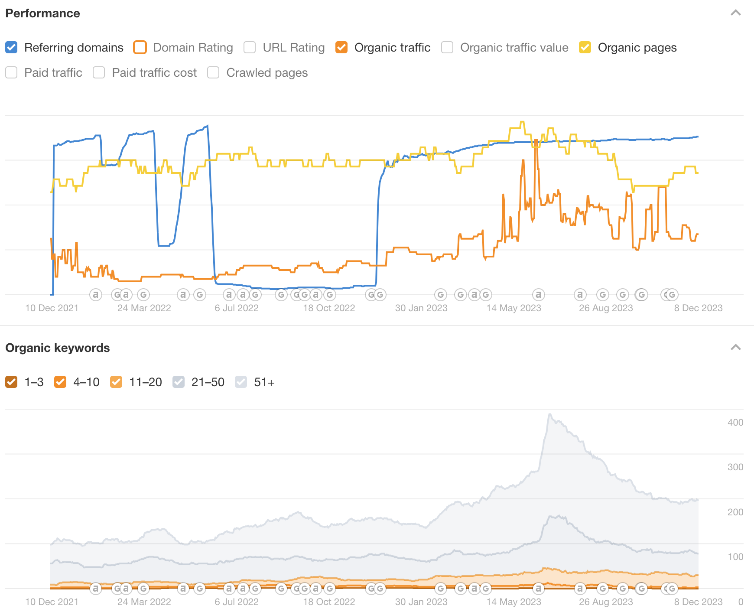Uncheck the 51+ keyword positions filter
Image resolution: width=754 pixels, height=612 pixels.
[x=241, y=382]
